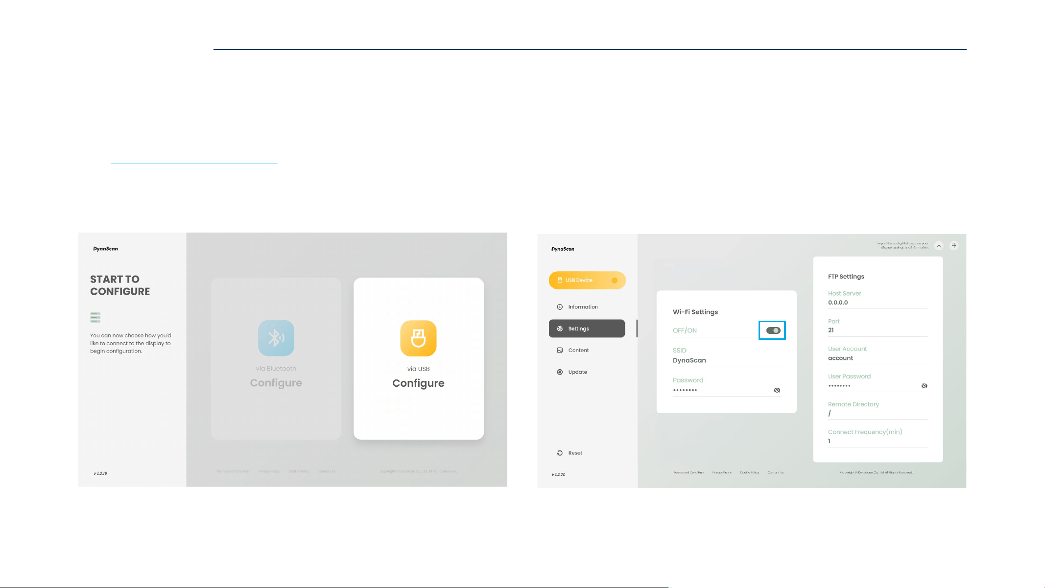Click the picture icon beside Content
Viewport: 1045px width, 588px height.
[560, 350]
